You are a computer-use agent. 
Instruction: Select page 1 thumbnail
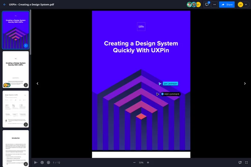click(16, 30)
